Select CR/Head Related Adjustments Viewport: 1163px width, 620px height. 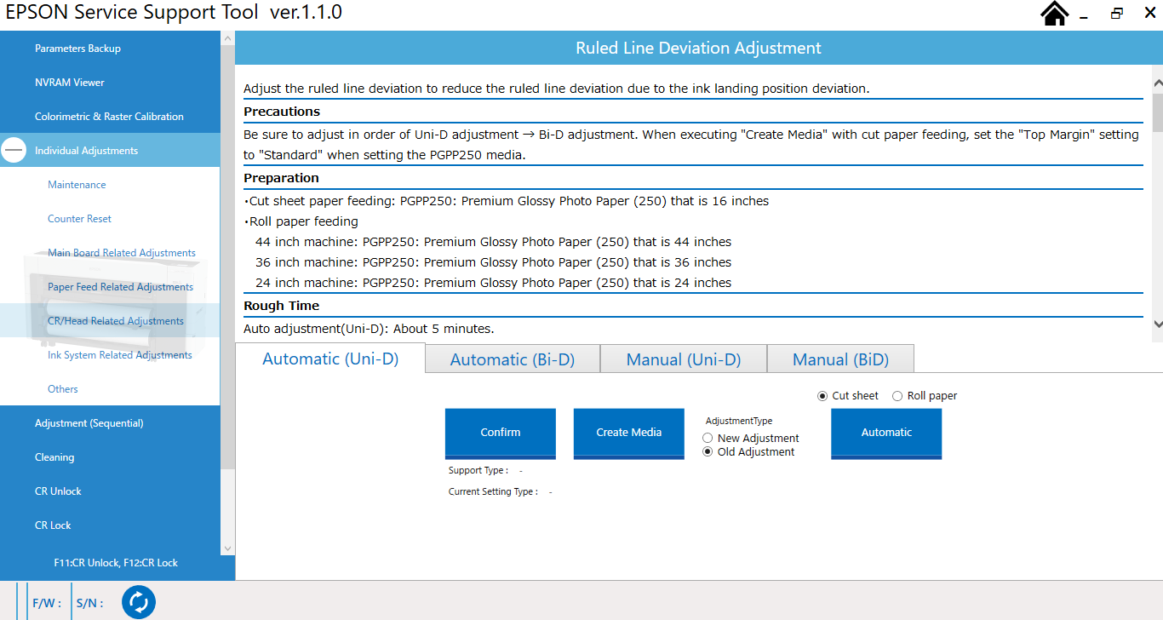point(110,321)
